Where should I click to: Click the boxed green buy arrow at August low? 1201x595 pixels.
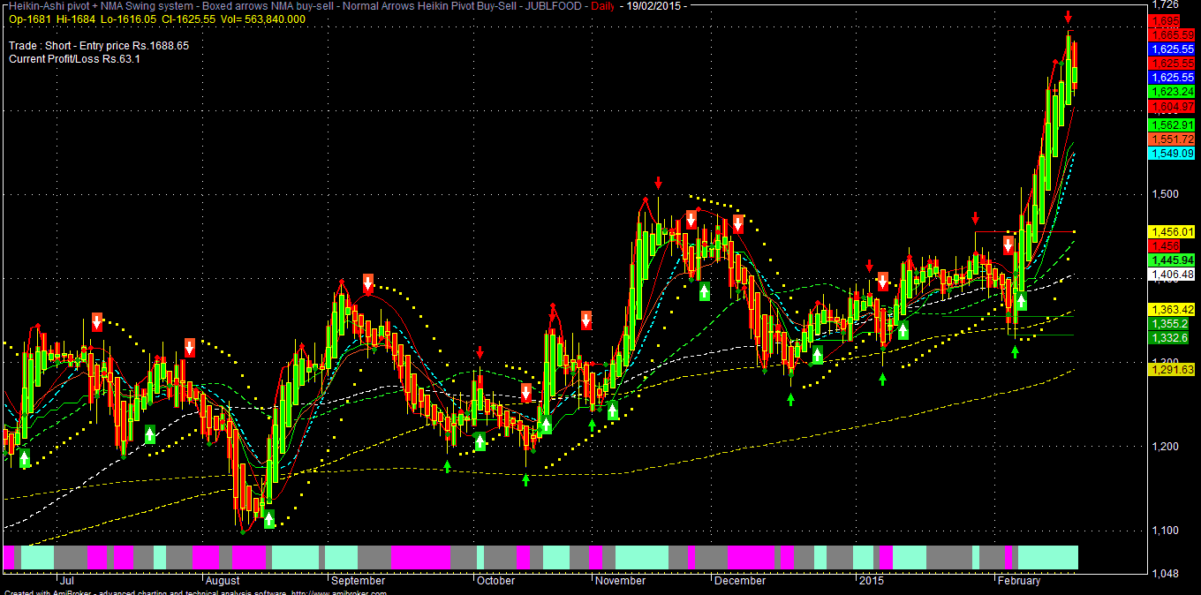pyautogui.click(x=269, y=518)
